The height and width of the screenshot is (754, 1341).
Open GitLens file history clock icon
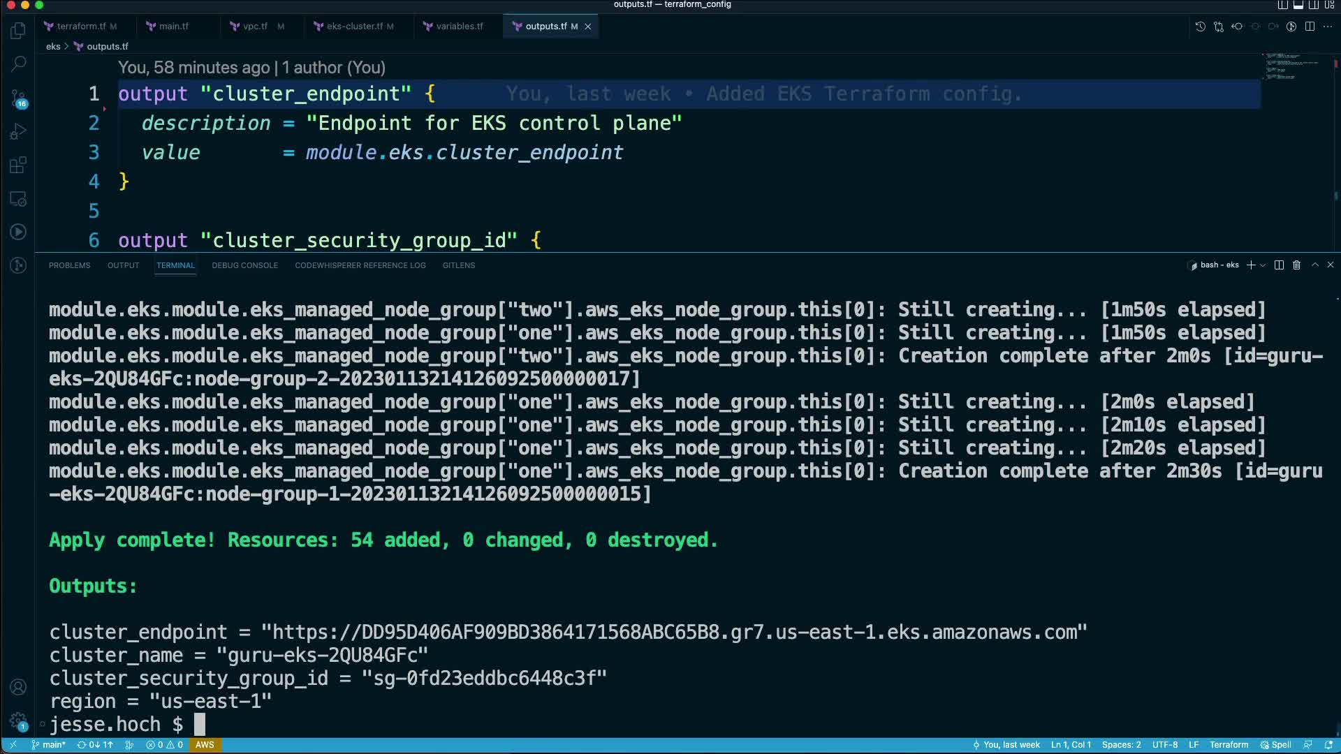pos(1200,27)
